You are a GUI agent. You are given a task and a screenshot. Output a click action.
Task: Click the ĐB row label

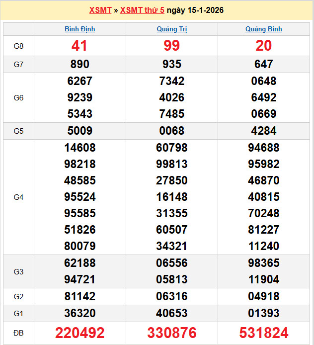click(18, 333)
